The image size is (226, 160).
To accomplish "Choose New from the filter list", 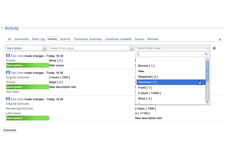I will pos(171,71).
